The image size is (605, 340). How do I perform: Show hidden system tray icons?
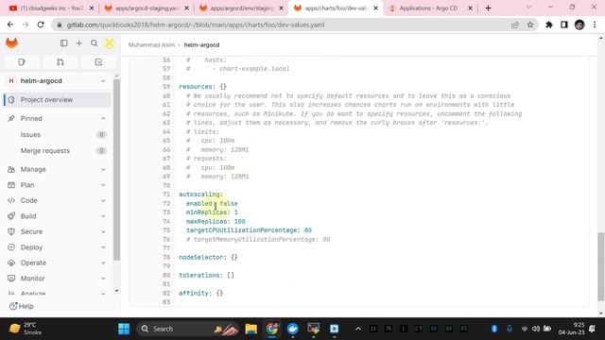pos(358,329)
